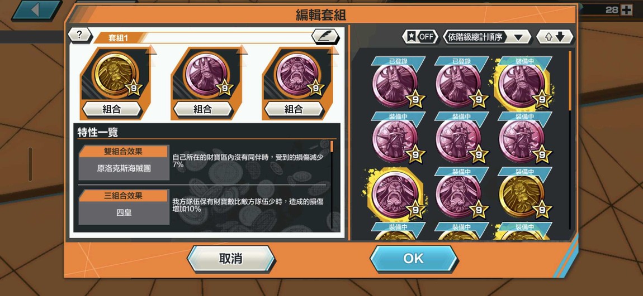This screenshot has width=643, height=296.
Task: Open the 依階級總計順序 sort dropdown
Action: tap(487, 37)
